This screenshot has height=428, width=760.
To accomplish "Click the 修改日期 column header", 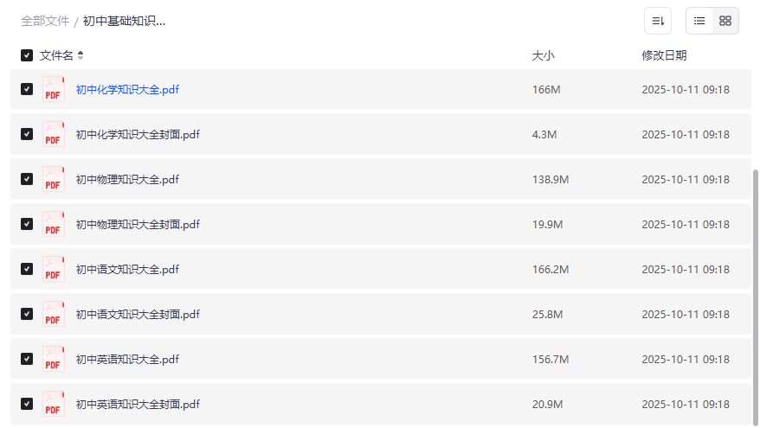I will coord(664,55).
